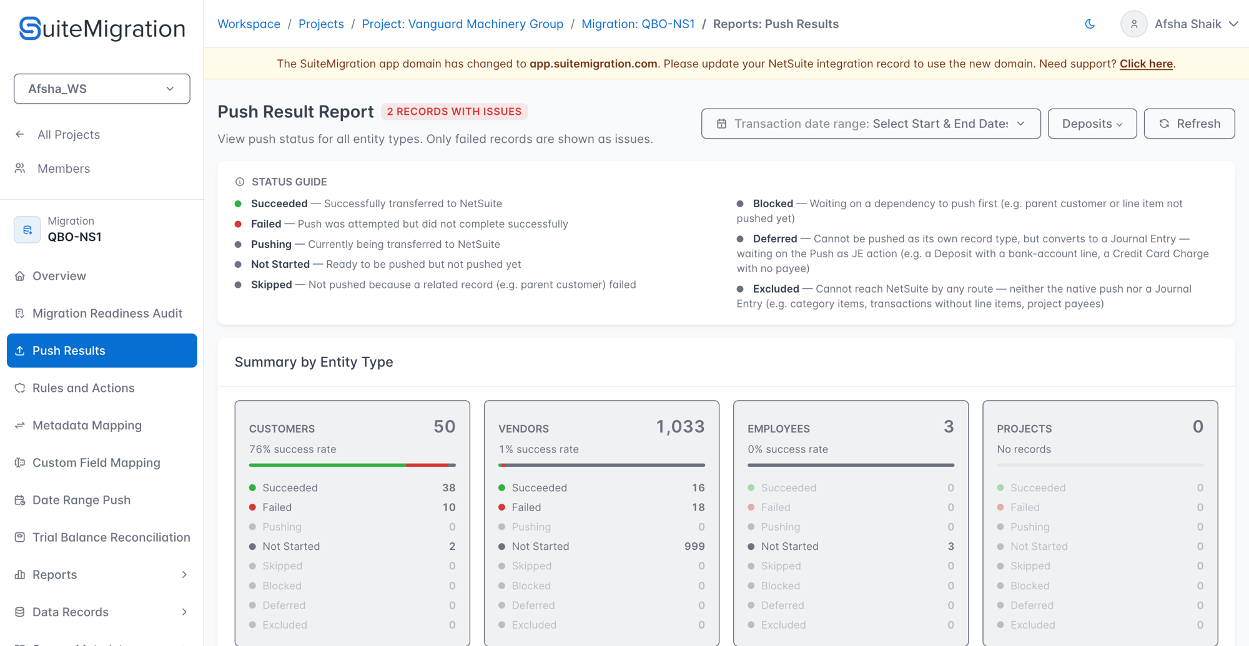Screen dimensions: 1249x646
Task: Click the Rules and Actions shield icon
Action: pos(20,388)
